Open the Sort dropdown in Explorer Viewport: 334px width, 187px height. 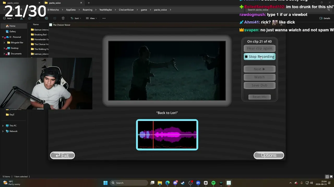pyautogui.click(x=76, y=18)
